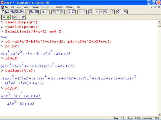Click the collect(%,x) command line
The image size is (161, 120).
[x=20, y=71]
